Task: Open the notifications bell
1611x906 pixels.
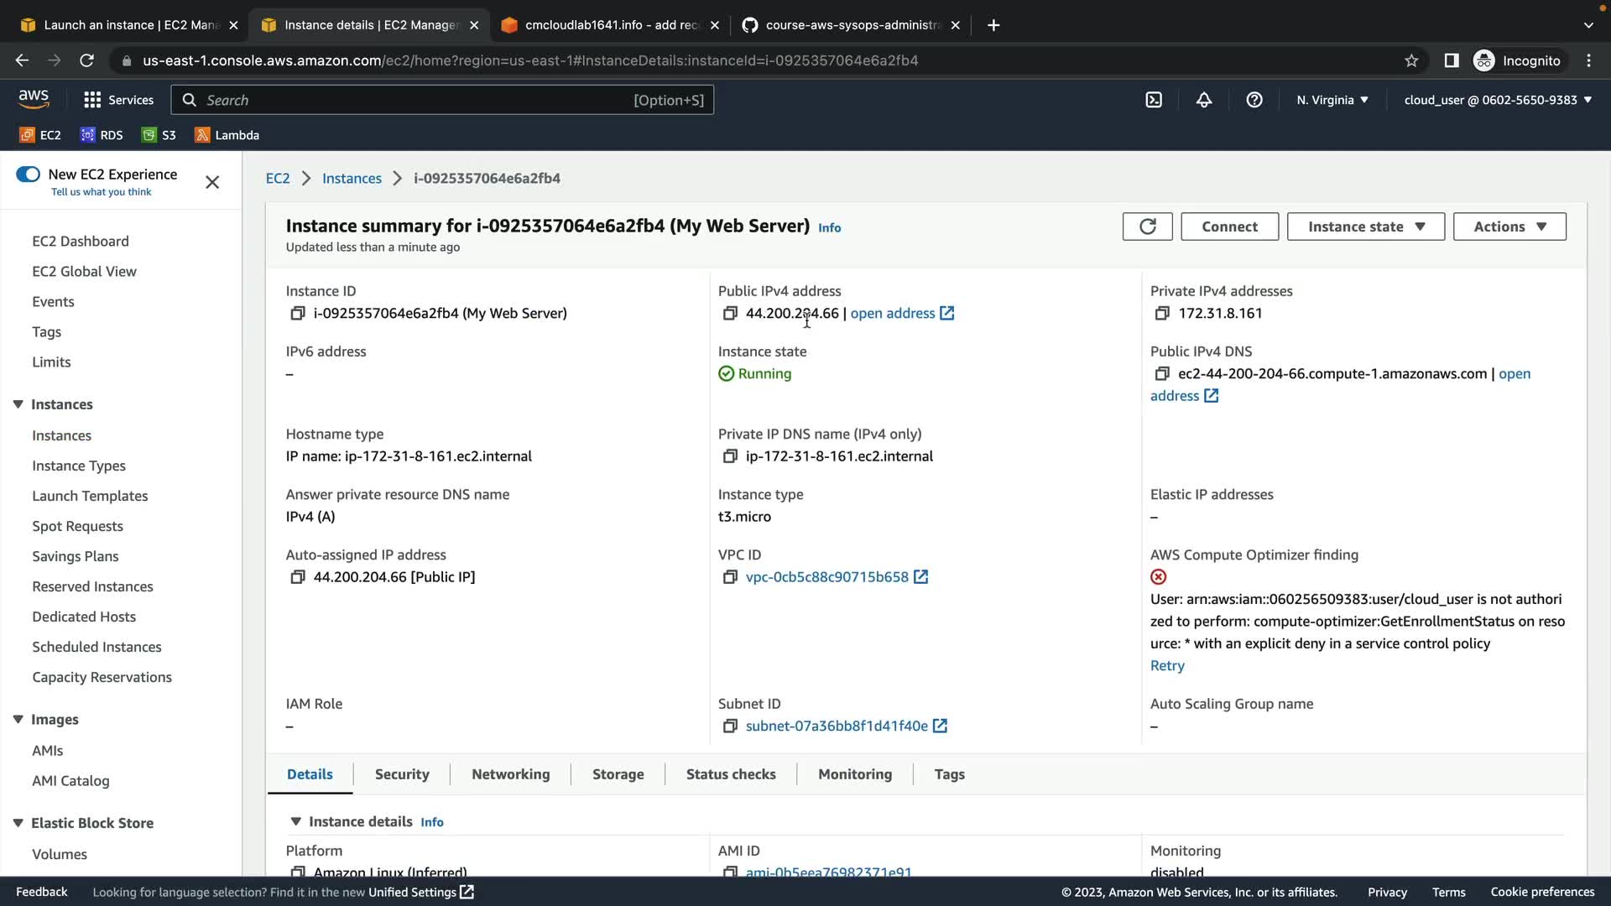Action: pos(1204,100)
